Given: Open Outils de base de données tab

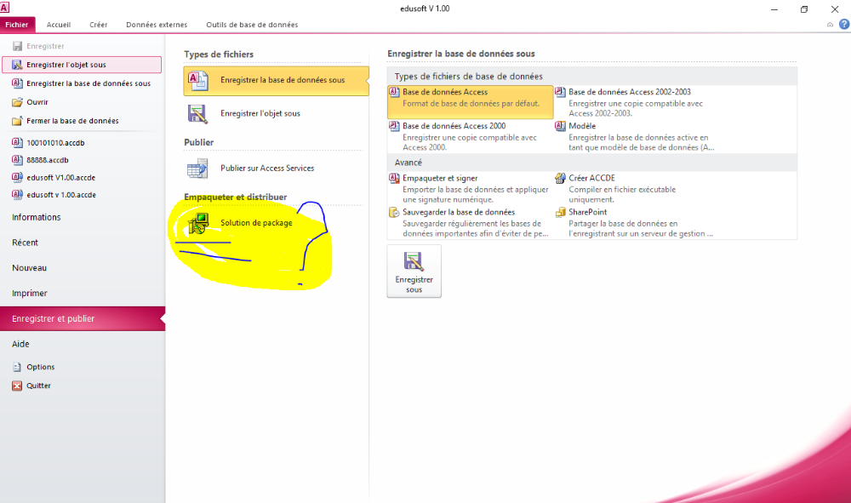Looking at the screenshot, I should (252, 25).
